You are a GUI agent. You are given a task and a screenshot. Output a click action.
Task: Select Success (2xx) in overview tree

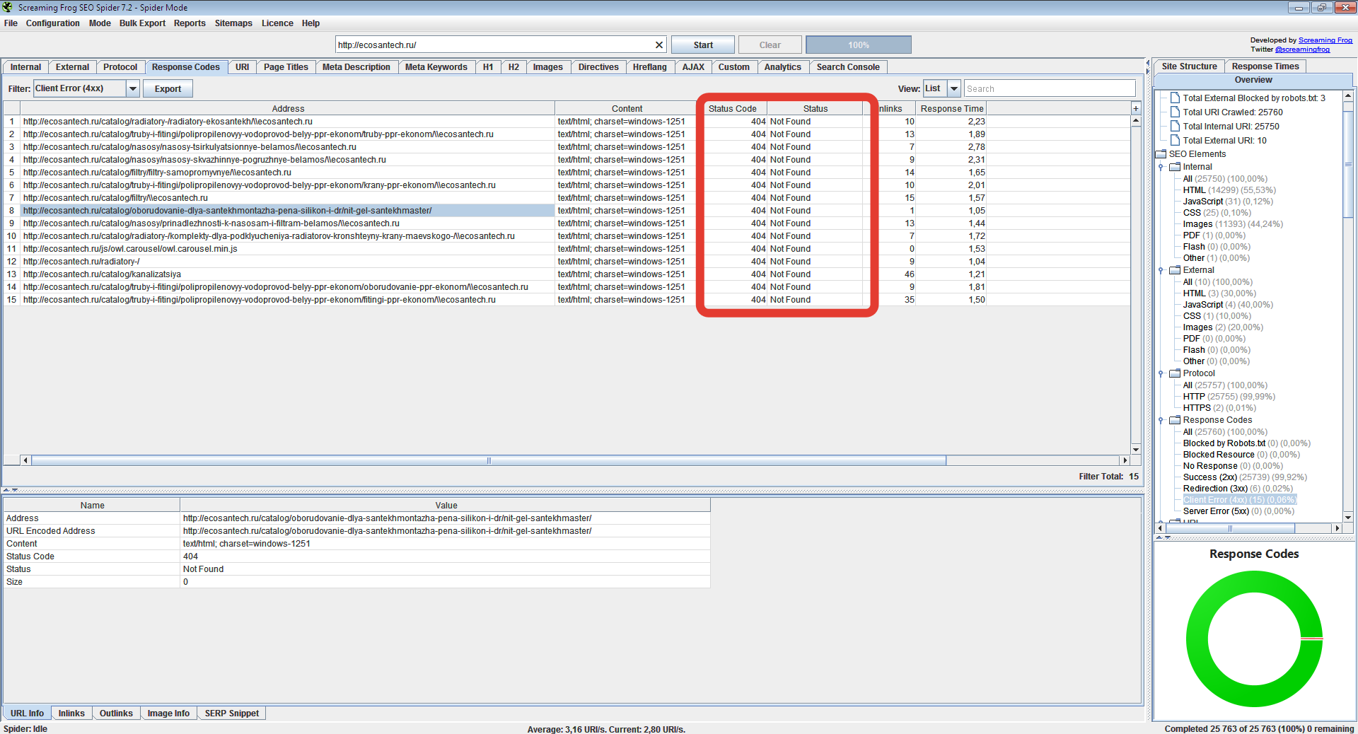click(1245, 477)
